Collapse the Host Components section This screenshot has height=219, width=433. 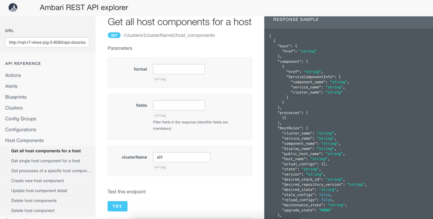click(24, 141)
